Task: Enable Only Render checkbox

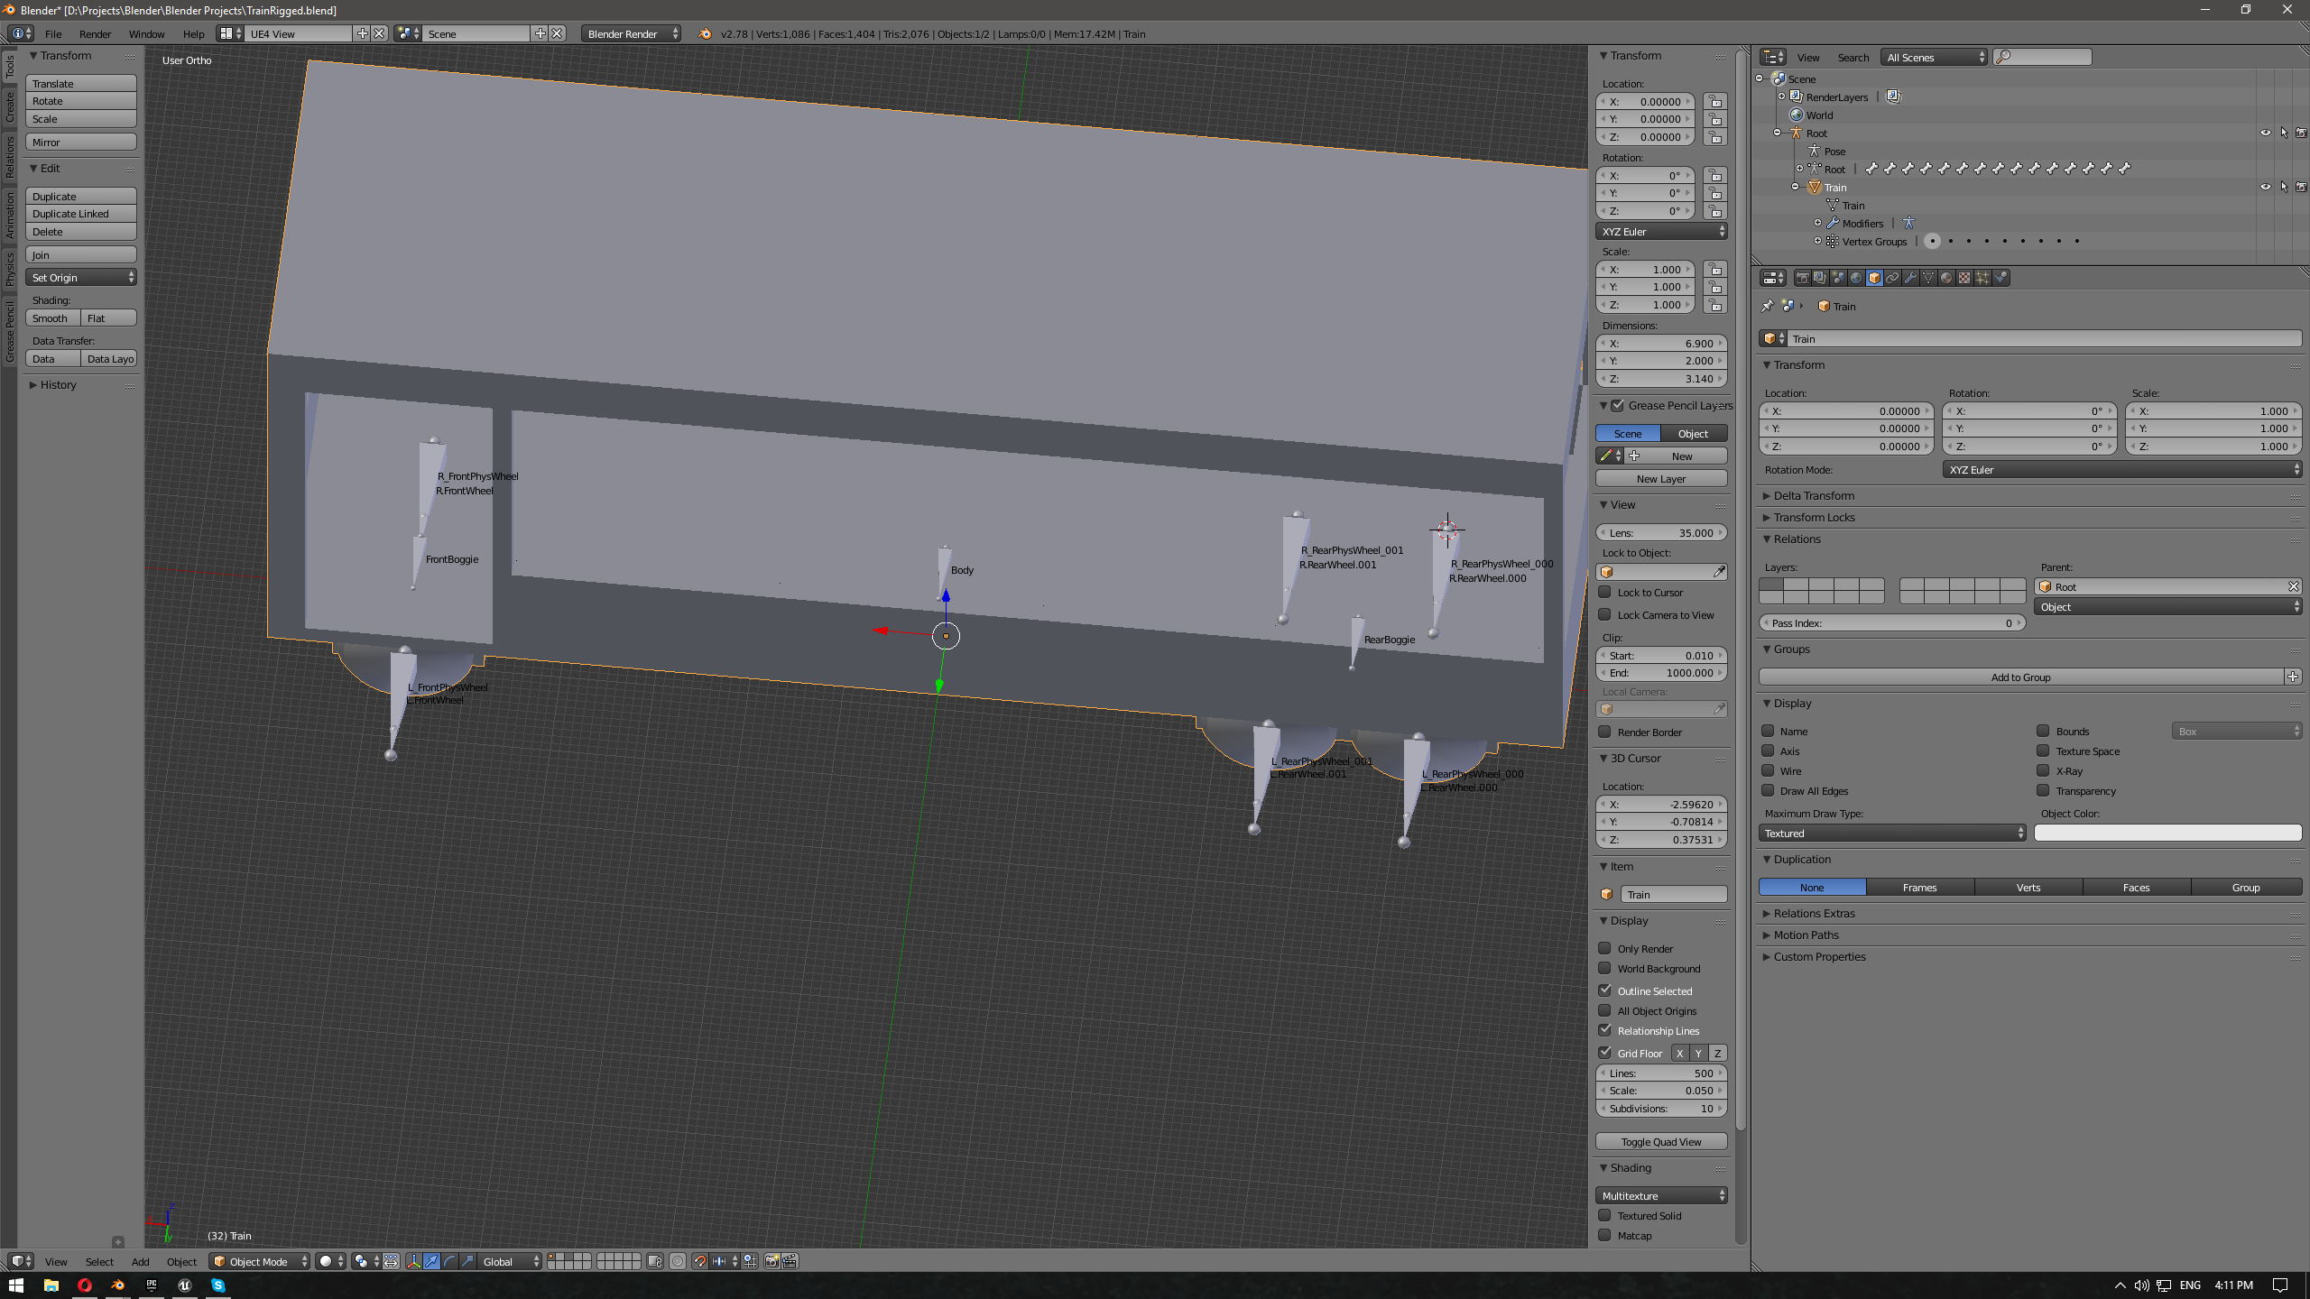Action: pyautogui.click(x=1605, y=948)
